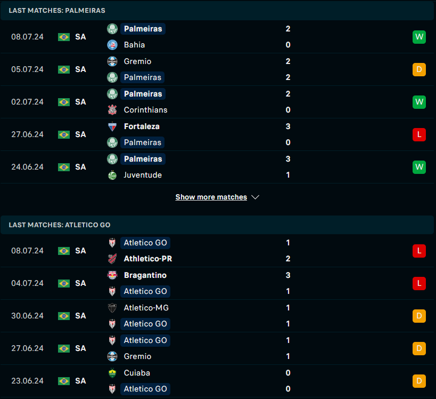Screen dimensions: 436x399
Task: Click Bragantino score 3 in 04.07.24 match
Action: coord(288,275)
